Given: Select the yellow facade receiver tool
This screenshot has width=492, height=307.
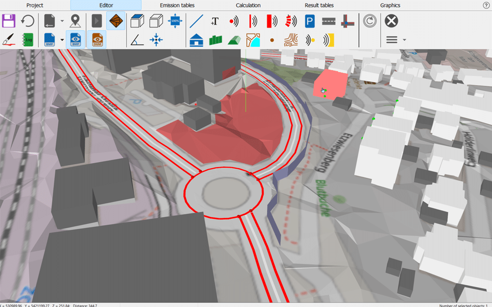Looking at the screenshot, I should 328,40.
